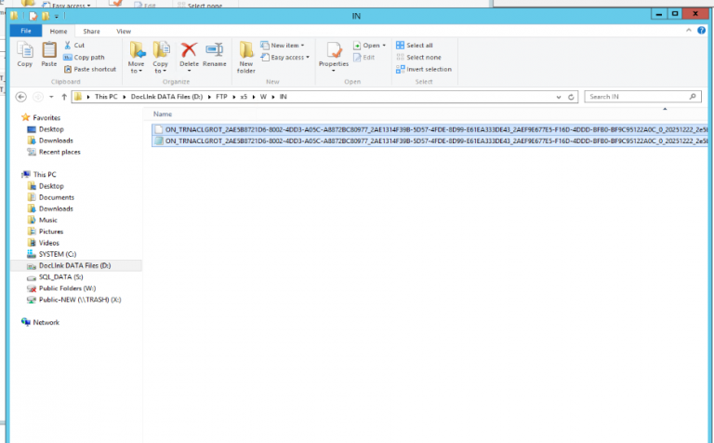
Task: Select the second ON_TRNACLGROT file with image icon
Action: [430, 141]
